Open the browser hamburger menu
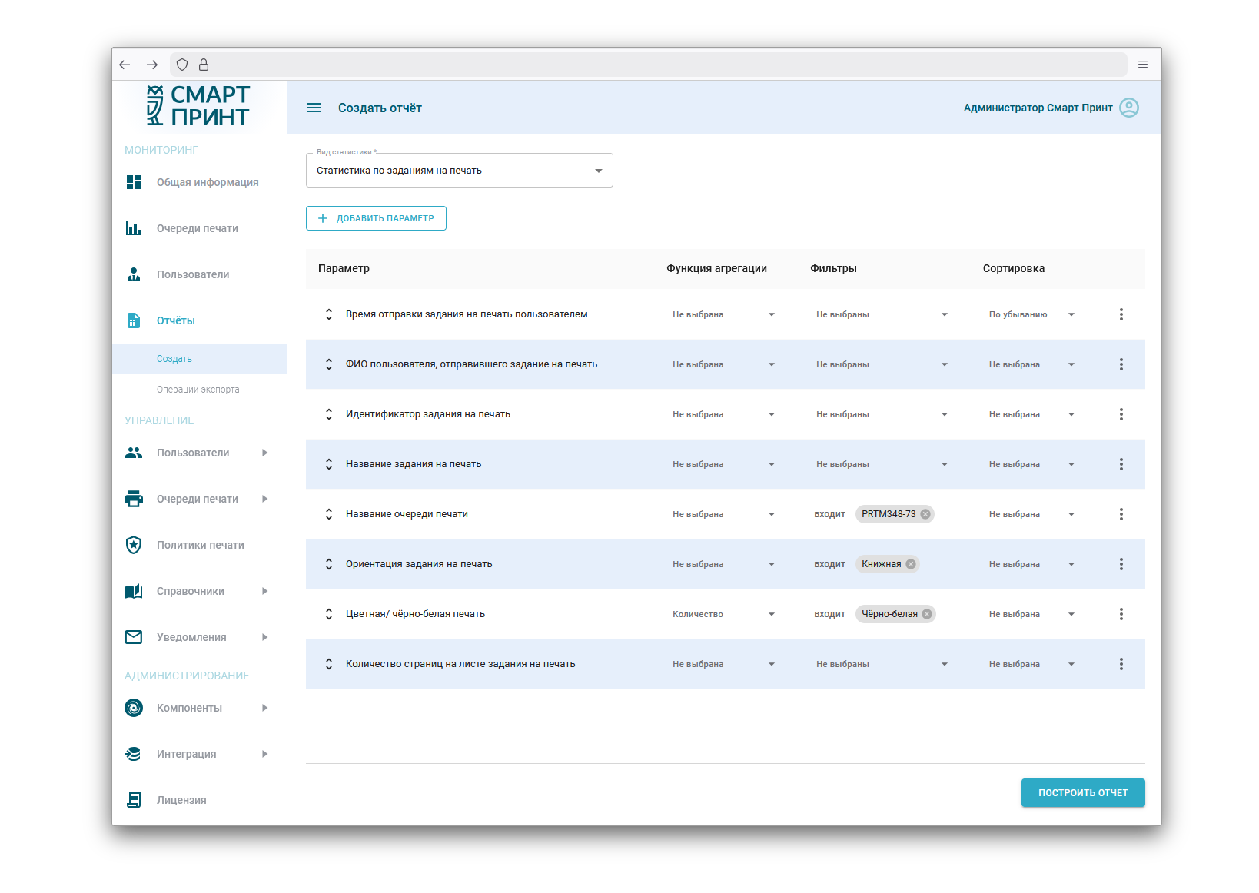 1143,65
